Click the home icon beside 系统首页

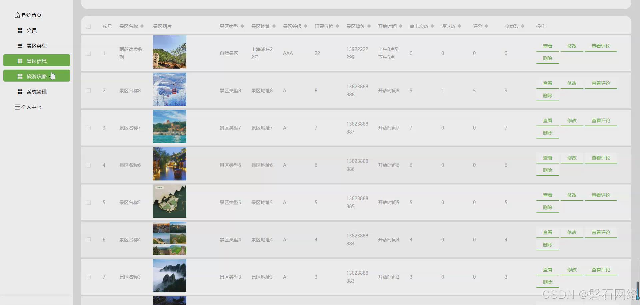[x=17, y=15]
